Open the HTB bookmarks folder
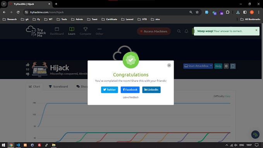 pyautogui.click(x=142, y=19)
